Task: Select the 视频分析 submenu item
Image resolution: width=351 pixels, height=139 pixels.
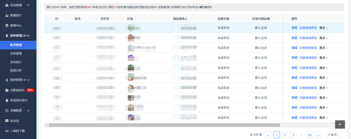Action: pos(16,70)
